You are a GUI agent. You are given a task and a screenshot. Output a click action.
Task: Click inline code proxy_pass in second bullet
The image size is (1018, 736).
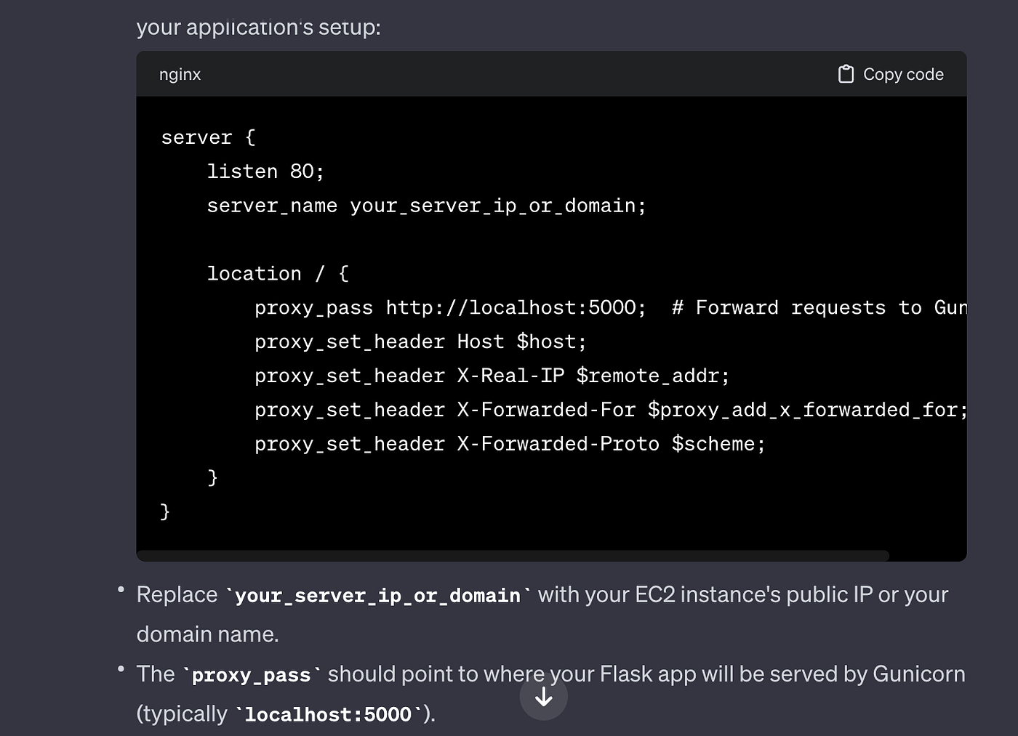tap(252, 675)
